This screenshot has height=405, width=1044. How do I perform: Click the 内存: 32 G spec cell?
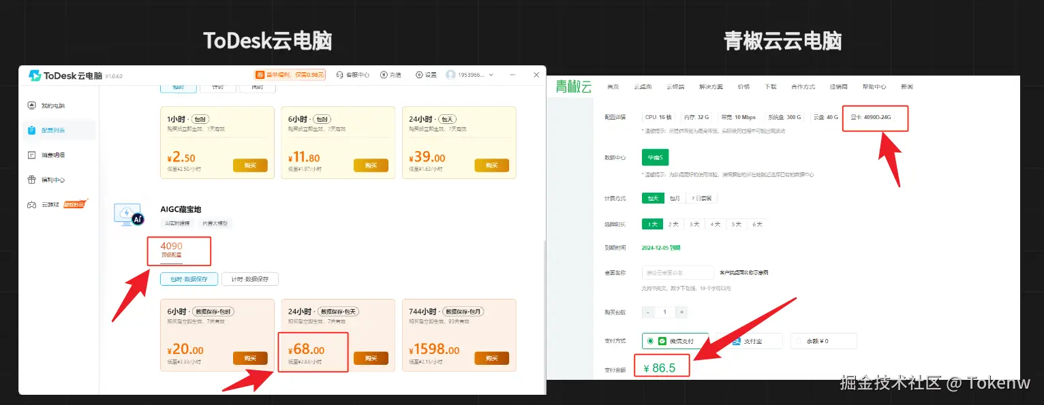[x=696, y=117]
